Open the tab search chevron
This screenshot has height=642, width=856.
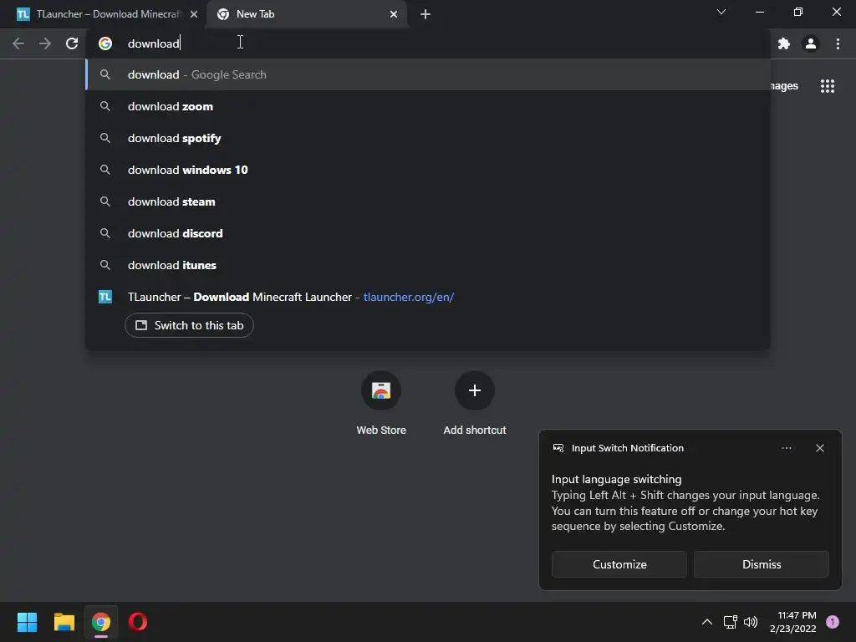pos(721,12)
